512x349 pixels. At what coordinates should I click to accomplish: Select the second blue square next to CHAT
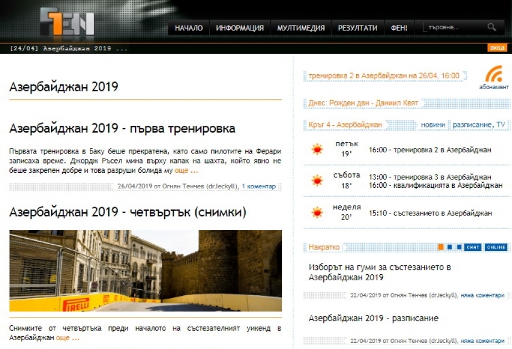[459, 247]
